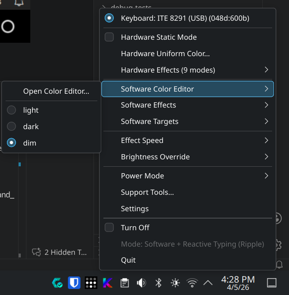Show hidden tray icons with up arrow
The height and width of the screenshot is (295, 289).
tap(208, 283)
